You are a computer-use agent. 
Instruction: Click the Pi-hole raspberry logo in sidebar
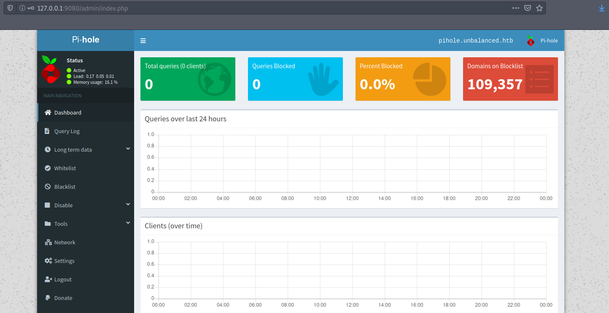51,69
